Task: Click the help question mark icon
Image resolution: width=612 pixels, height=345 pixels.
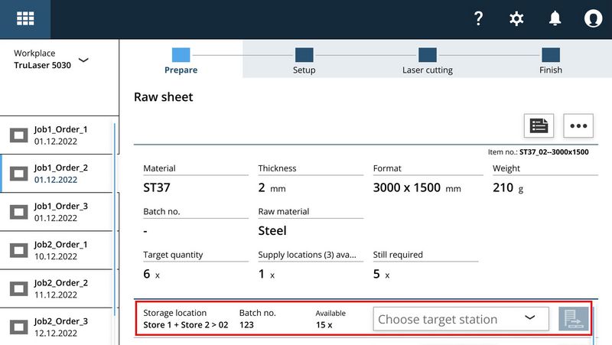Action: [479, 19]
